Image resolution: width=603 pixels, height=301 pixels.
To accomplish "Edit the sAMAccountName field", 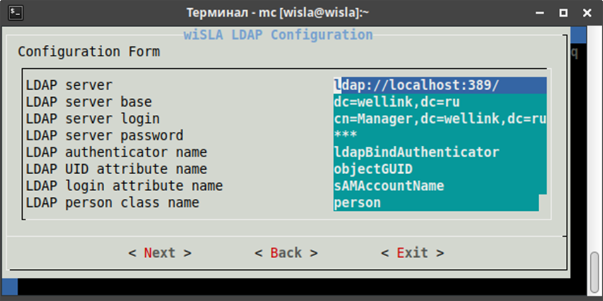I will (440, 186).
